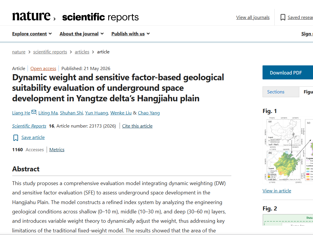Click the Scientific Reports journal citation link
Viewport: 313px width, 235px height.
click(29, 126)
